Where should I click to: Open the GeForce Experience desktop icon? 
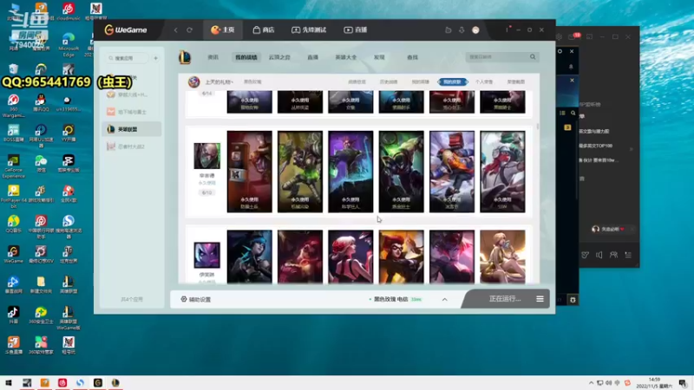tap(13, 166)
